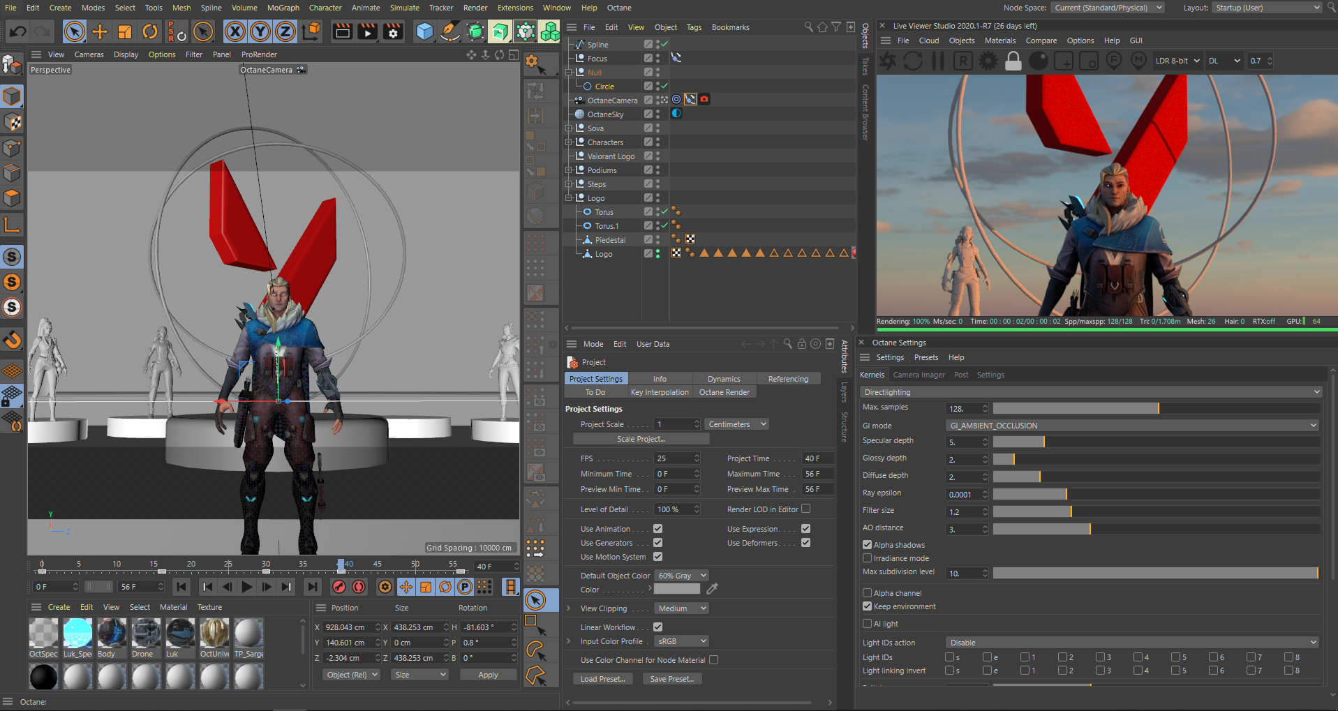Screen dimensions: 1338x711
Task: Open Octane settings gear icon
Action: click(x=988, y=61)
